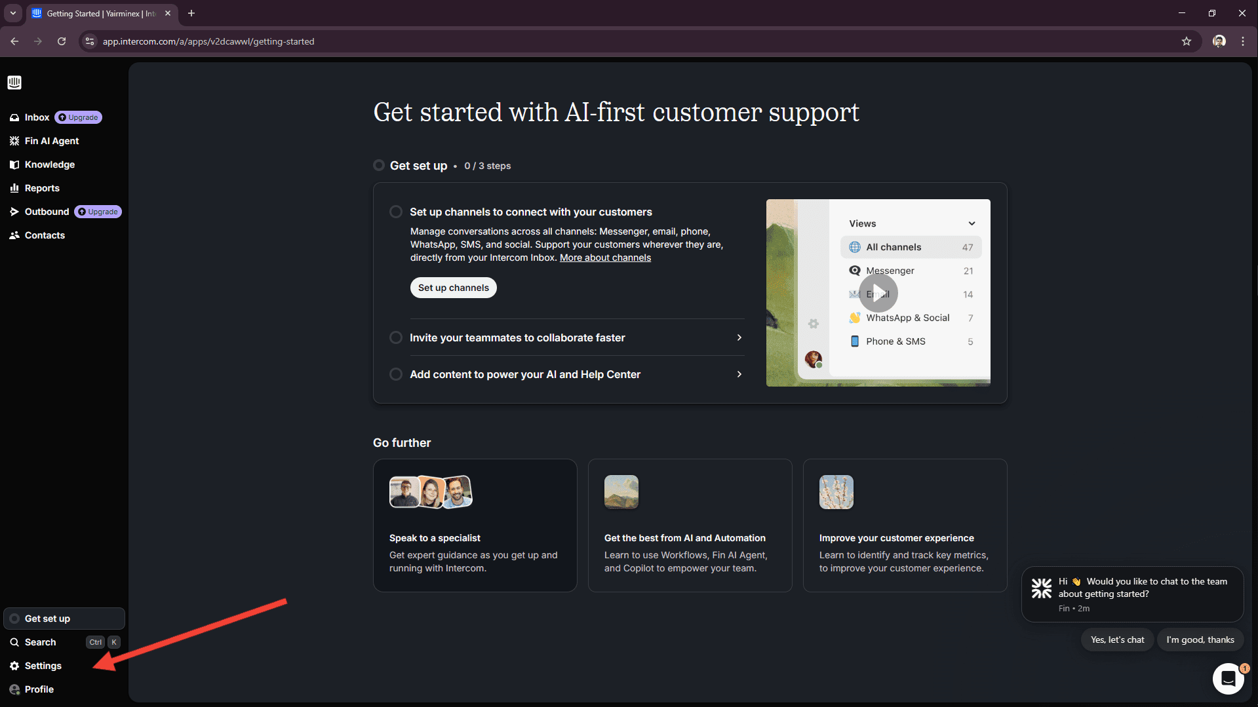Open the Inbox from sidebar
1258x707 pixels.
(x=37, y=117)
